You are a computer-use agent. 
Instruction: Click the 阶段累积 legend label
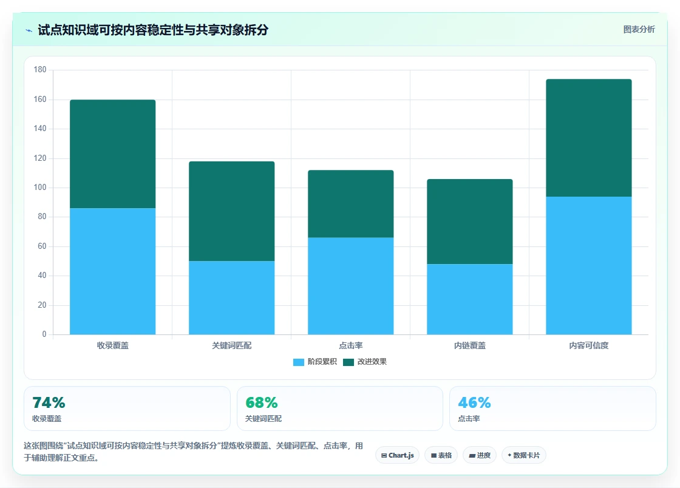[322, 362]
